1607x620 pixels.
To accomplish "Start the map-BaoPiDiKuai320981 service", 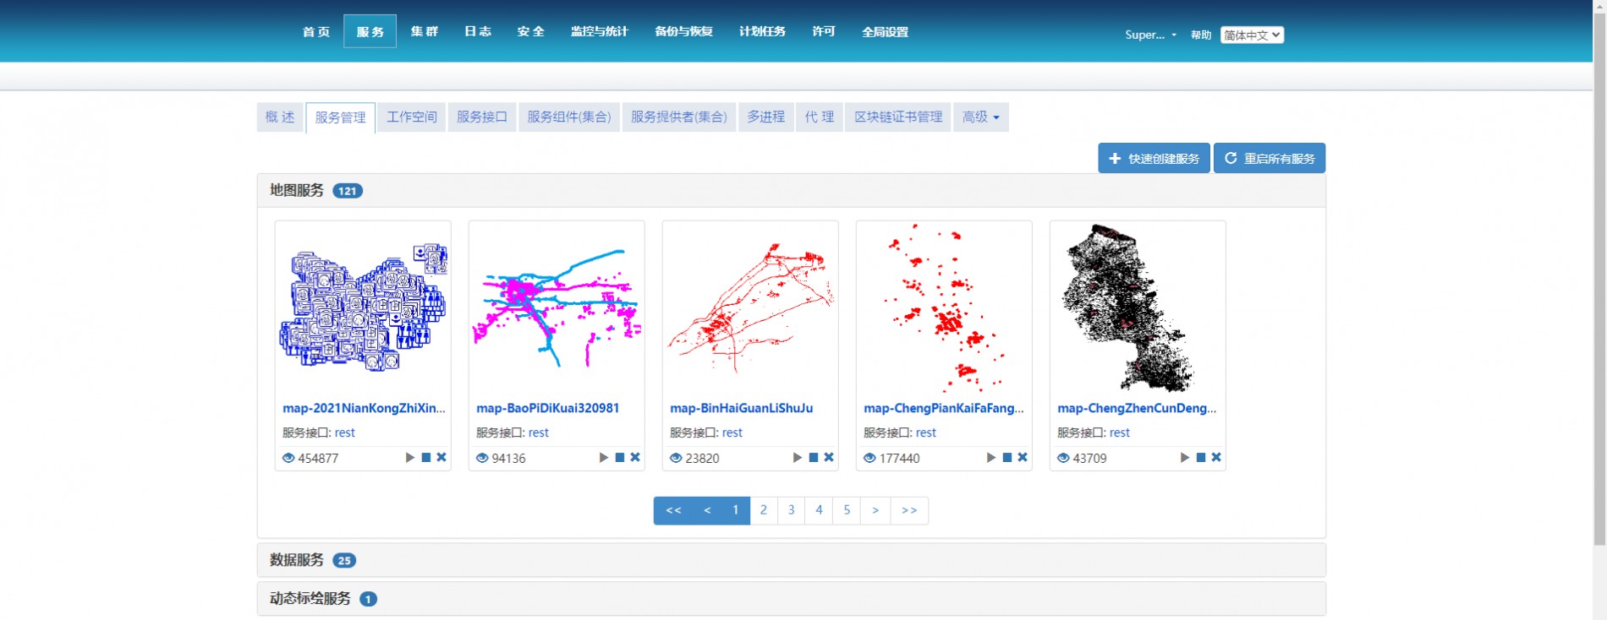I will 604,458.
